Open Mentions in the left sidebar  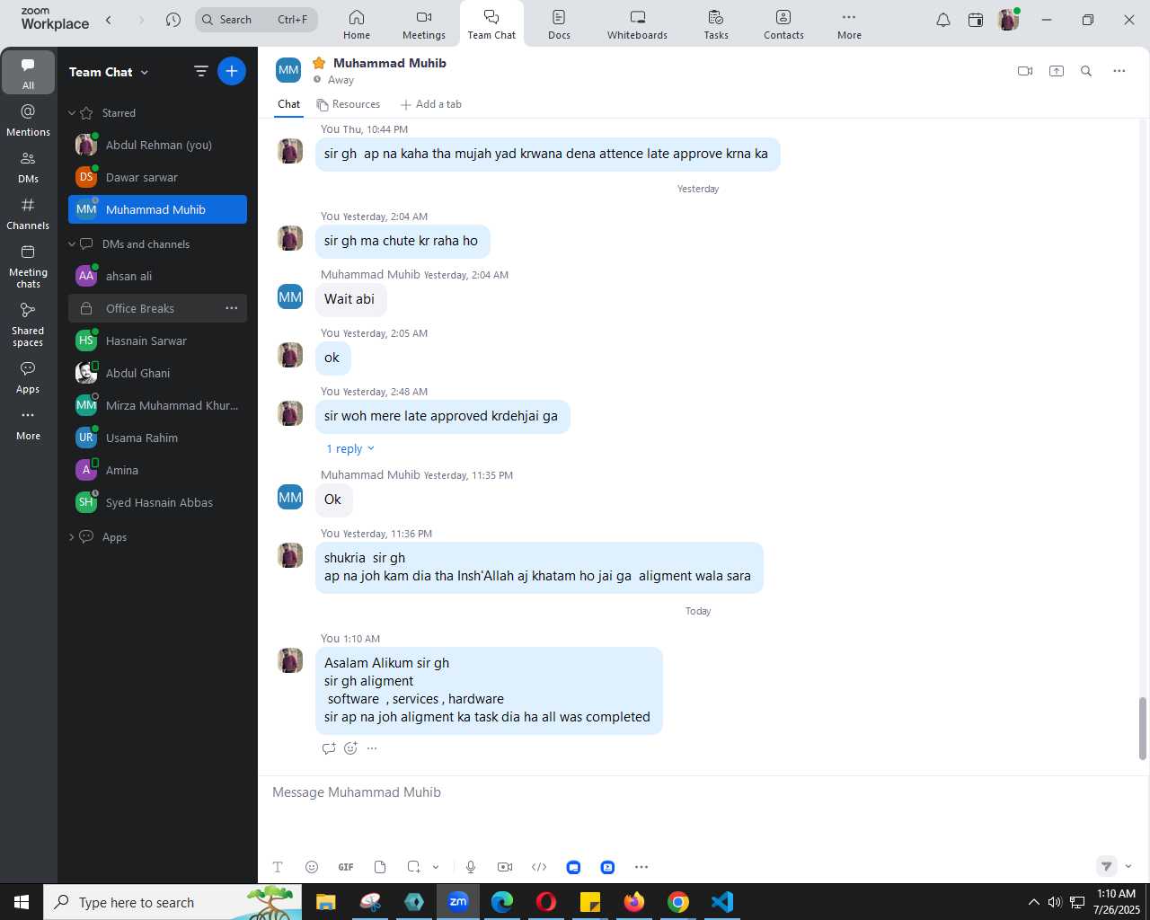28,120
